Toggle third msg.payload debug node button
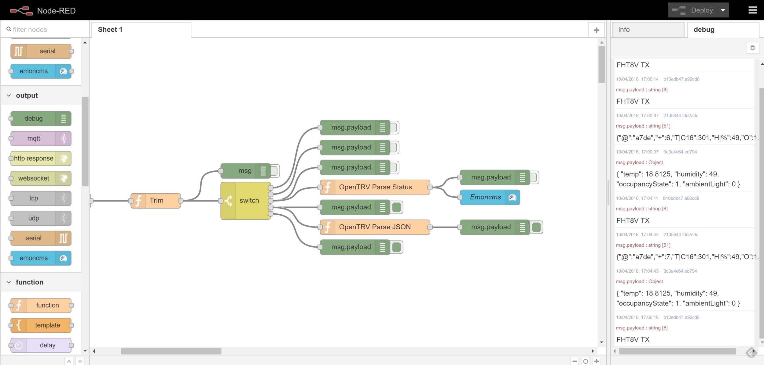Image resolution: width=764 pixels, height=365 pixels. pyautogui.click(x=394, y=167)
